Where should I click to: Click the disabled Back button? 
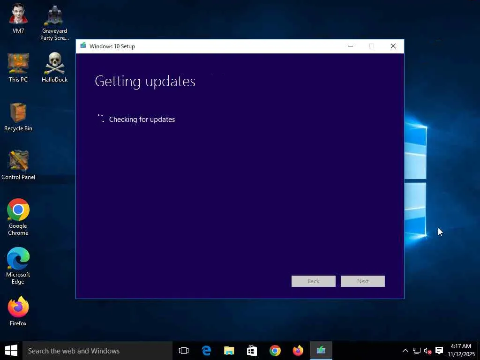[313, 281]
